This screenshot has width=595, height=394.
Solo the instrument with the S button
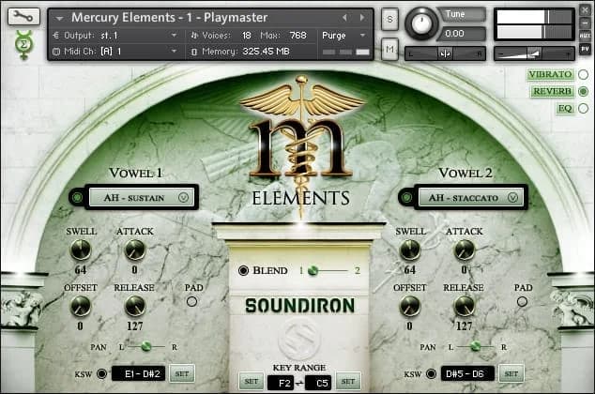[389, 19]
